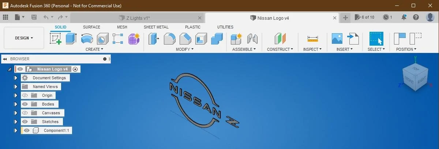Open the user profile avatar
Image resolution: width=439 pixels, height=149 pixels.
(x=430, y=17)
